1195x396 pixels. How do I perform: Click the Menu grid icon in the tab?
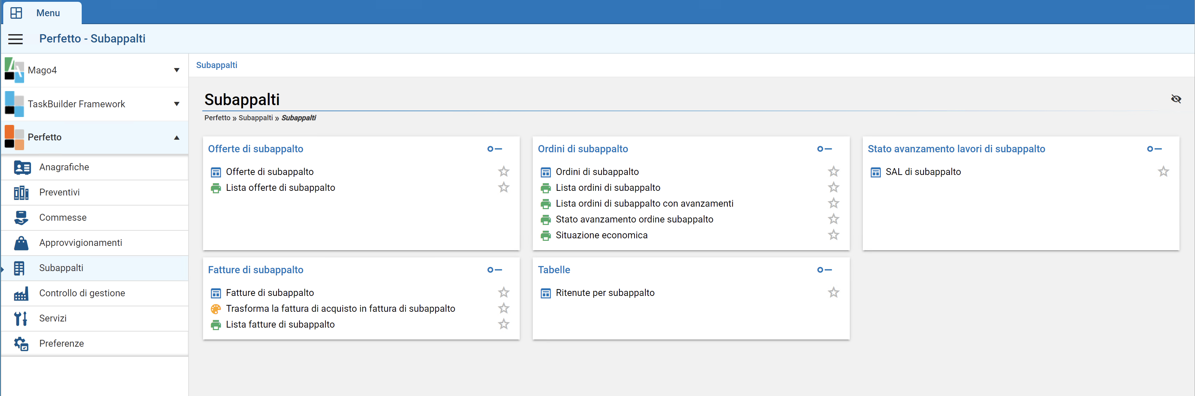coord(16,13)
